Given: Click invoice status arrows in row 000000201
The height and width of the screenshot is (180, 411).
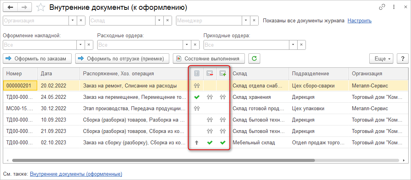Looking at the screenshot, I should 196,85.
